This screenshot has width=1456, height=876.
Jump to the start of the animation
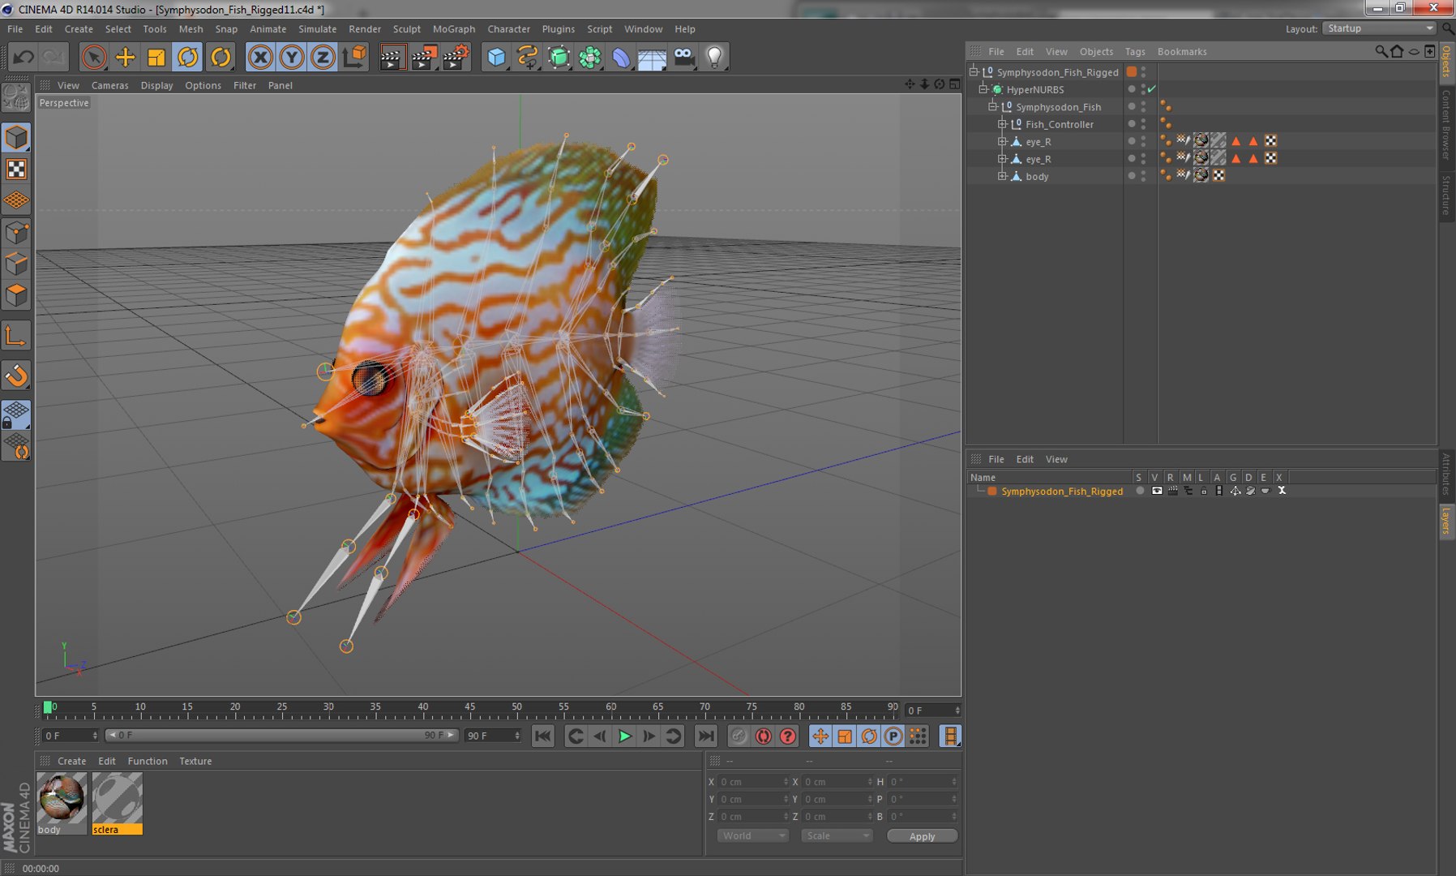coord(543,736)
